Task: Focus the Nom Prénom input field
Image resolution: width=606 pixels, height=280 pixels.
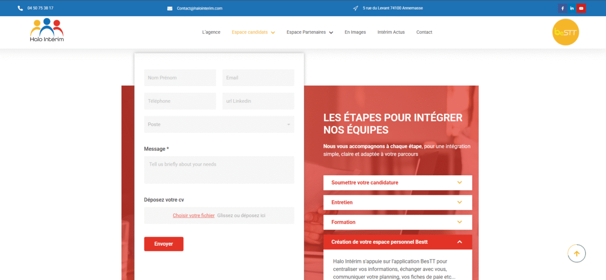Action: pos(180,78)
